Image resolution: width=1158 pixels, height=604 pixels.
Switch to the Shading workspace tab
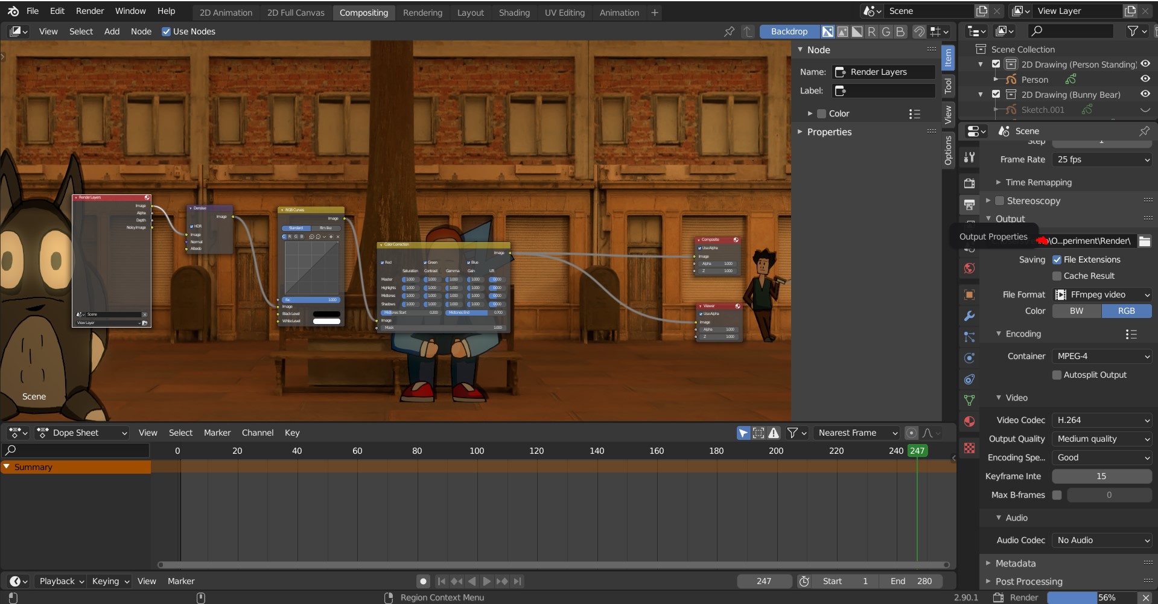click(514, 12)
